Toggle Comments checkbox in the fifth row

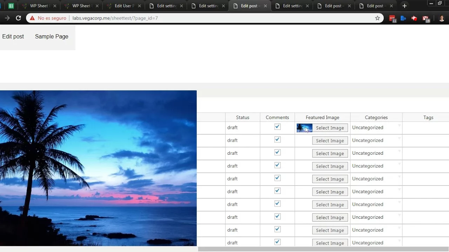pos(277,178)
